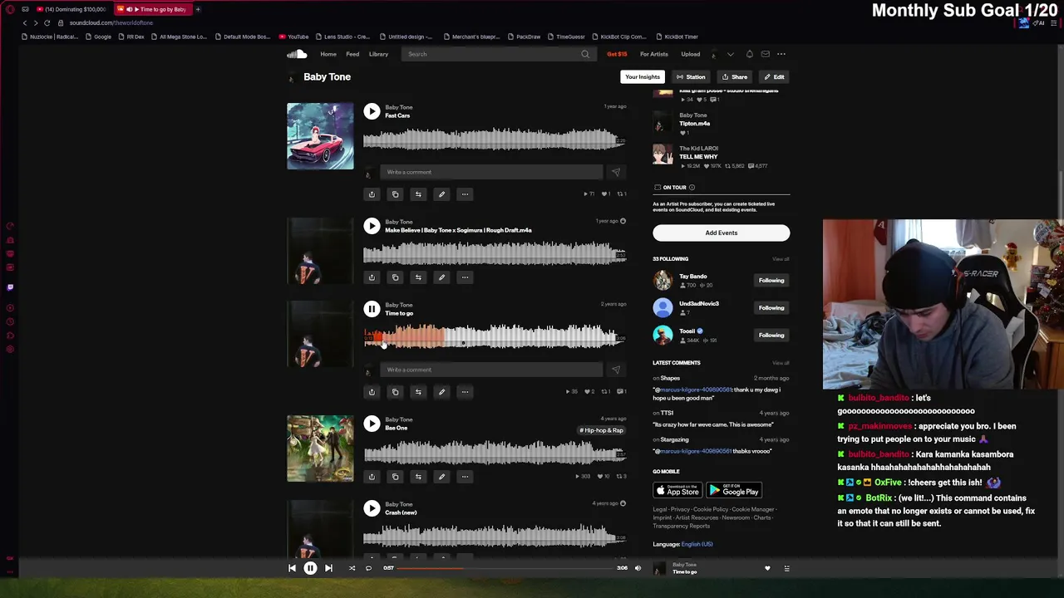The height and width of the screenshot is (598, 1064).
Task: Copy link icon for Fast Cars
Action: coord(395,194)
